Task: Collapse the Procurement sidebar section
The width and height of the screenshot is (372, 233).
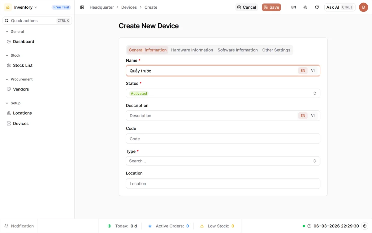Action: (19, 79)
